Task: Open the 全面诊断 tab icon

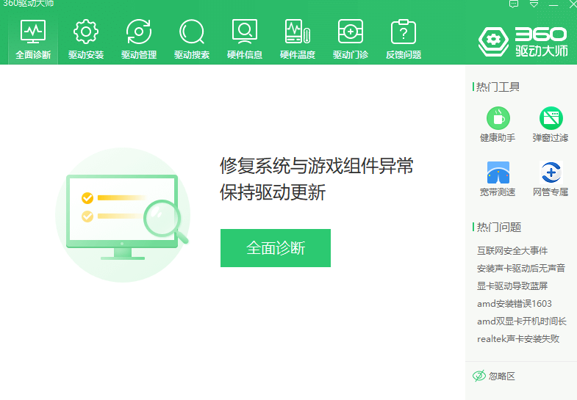Action: pyautogui.click(x=33, y=33)
